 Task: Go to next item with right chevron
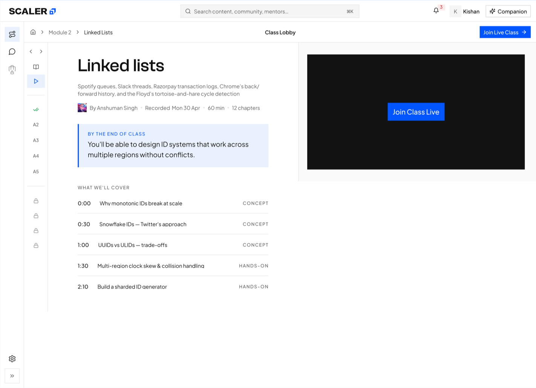click(41, 51)
